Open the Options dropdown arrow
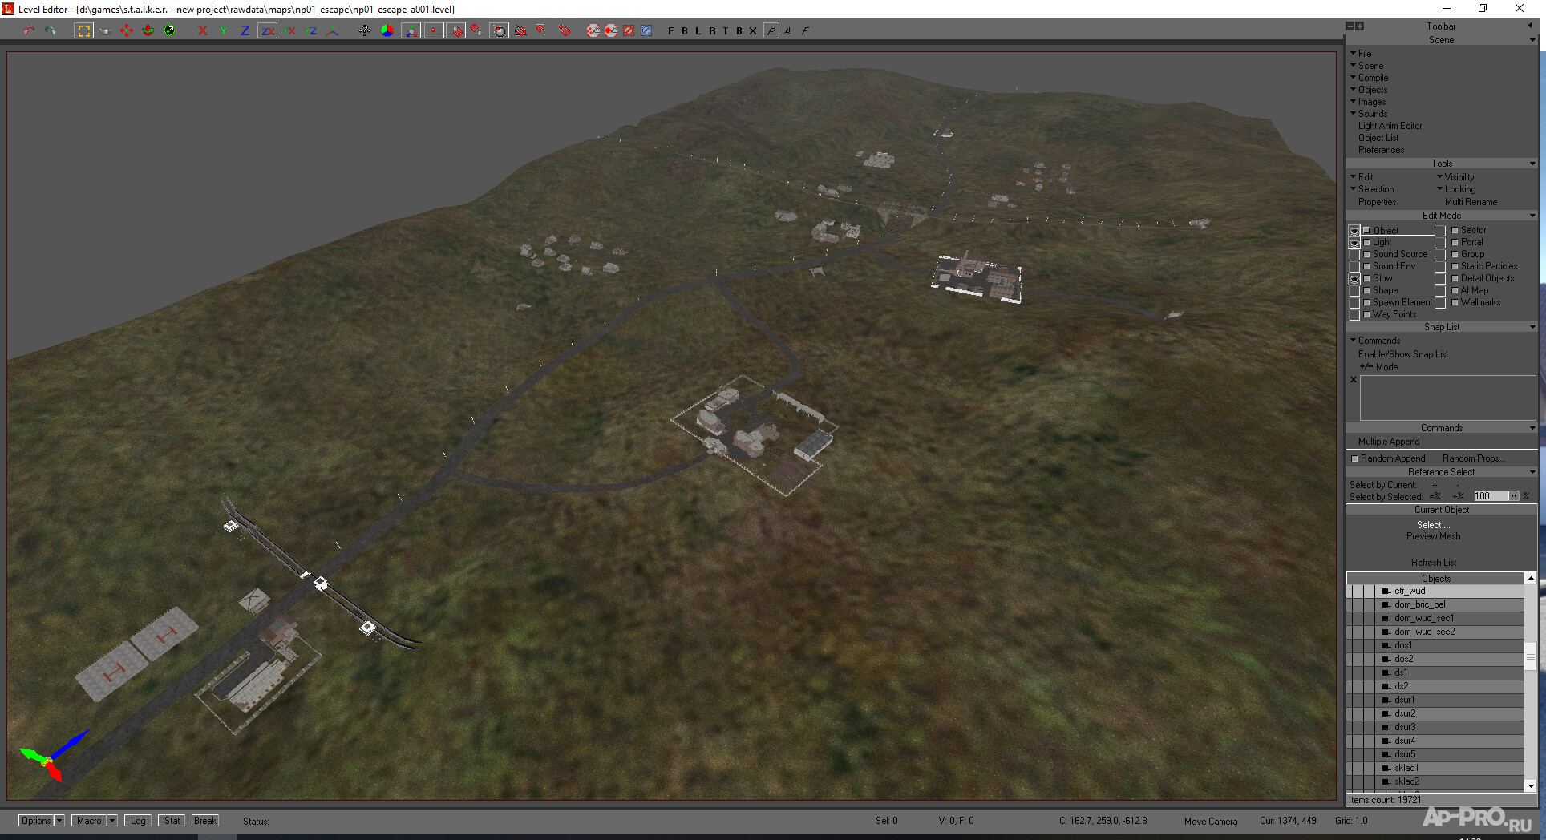Screen dimensions: 1546x840 [59, 821]
